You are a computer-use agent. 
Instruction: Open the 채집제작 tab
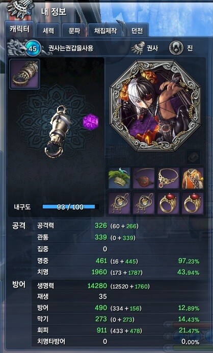coord(105,30)
